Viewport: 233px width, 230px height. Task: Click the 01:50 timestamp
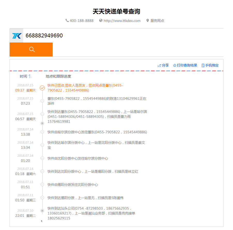click(x=20, y=200)
